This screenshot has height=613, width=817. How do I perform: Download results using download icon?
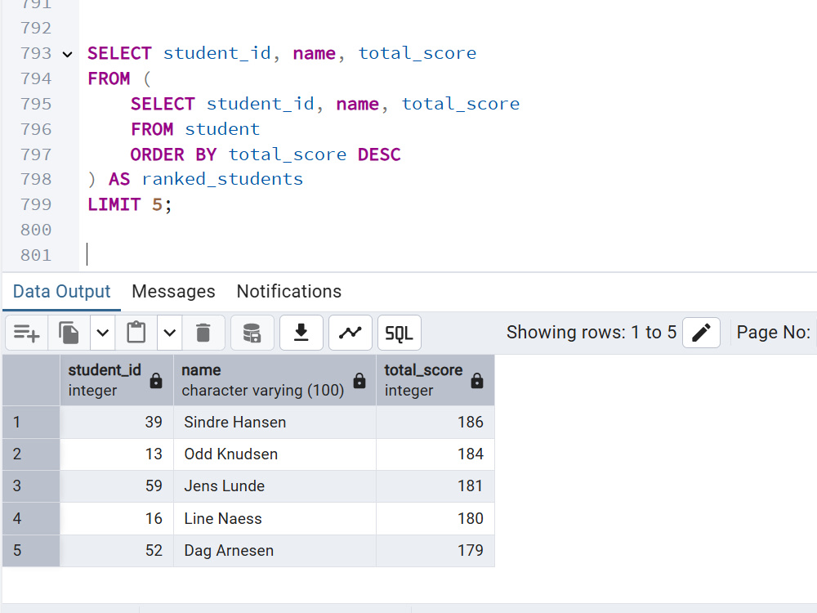point(301,333)
